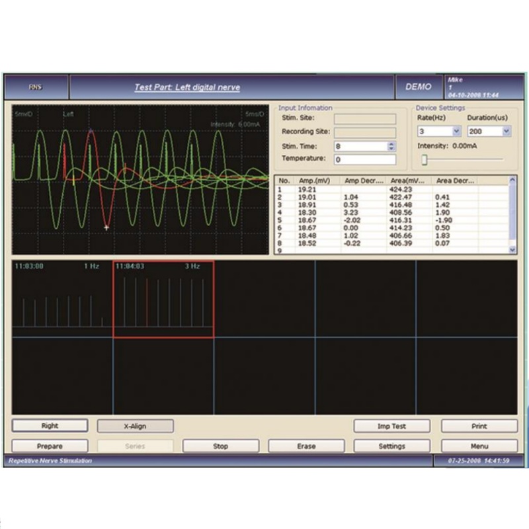Open the Menu button
Screen dimensions: 529x529
coord(479,446)
